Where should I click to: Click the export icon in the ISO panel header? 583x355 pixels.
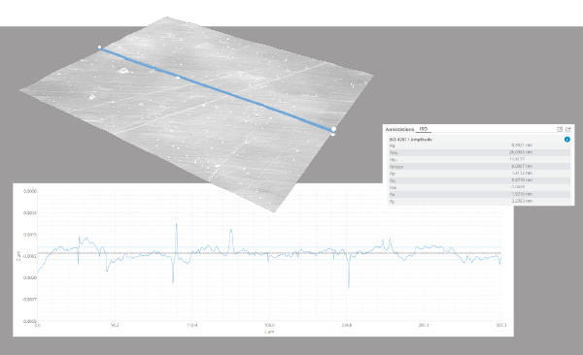(x=568, y=129)
